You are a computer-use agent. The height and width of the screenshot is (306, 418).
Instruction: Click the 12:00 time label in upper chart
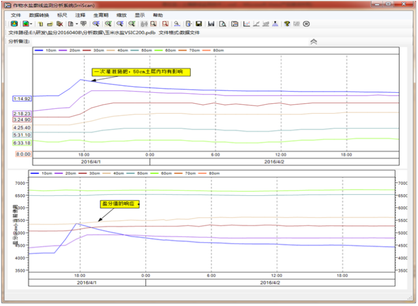click(281, 154)
